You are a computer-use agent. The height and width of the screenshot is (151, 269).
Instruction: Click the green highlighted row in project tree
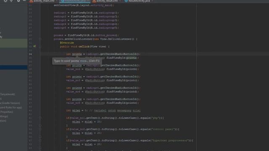pos(13,43)
